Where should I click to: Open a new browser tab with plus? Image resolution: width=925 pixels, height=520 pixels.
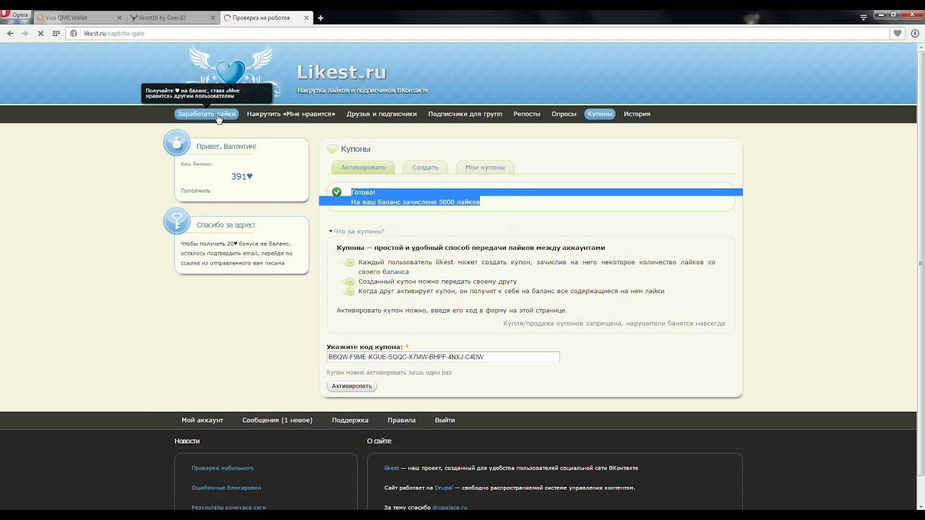click(x=321, y=18)
